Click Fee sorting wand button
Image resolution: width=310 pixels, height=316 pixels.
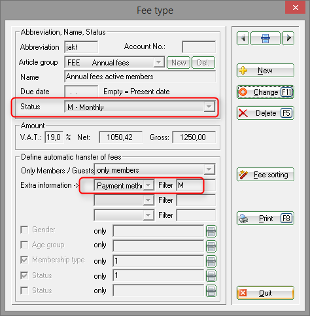(266, 175)
